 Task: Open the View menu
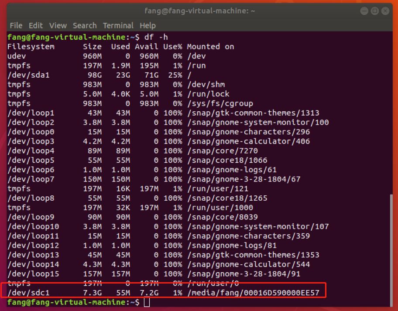58,25
